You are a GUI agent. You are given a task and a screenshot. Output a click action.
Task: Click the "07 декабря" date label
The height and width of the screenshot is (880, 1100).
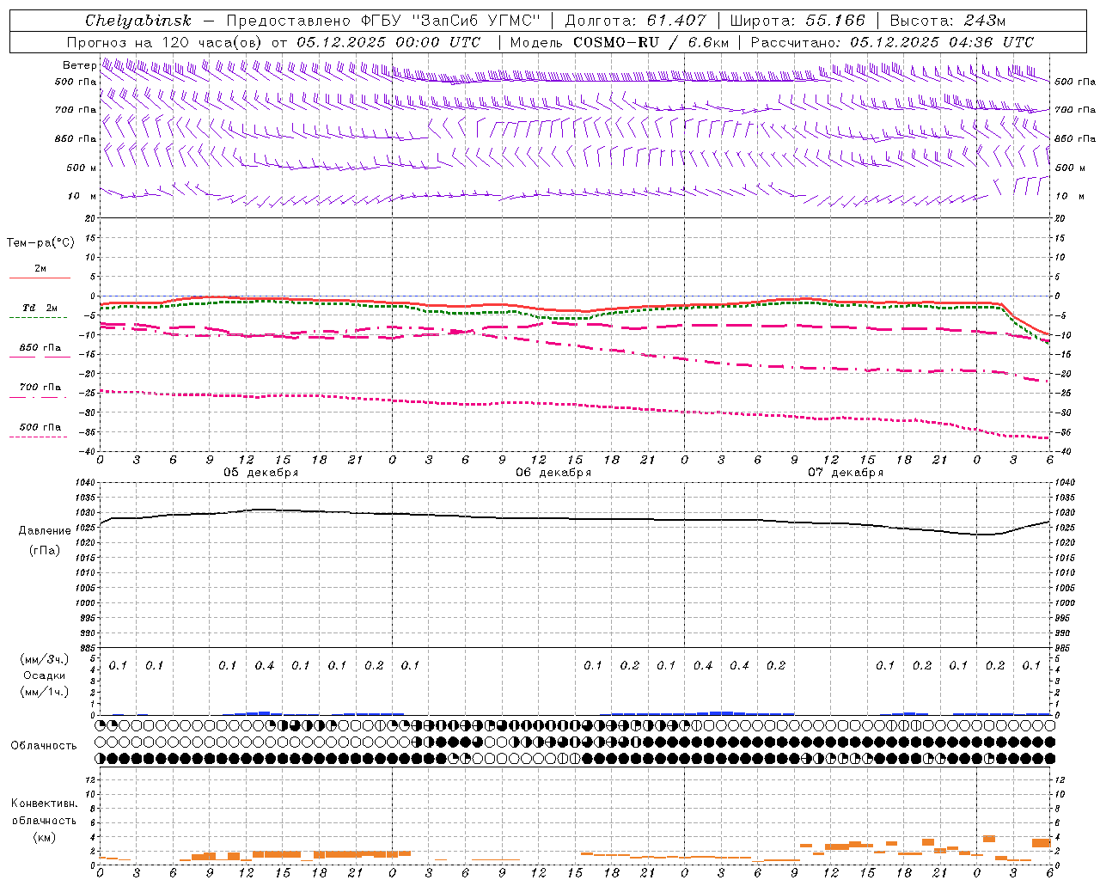click(846, 473)
